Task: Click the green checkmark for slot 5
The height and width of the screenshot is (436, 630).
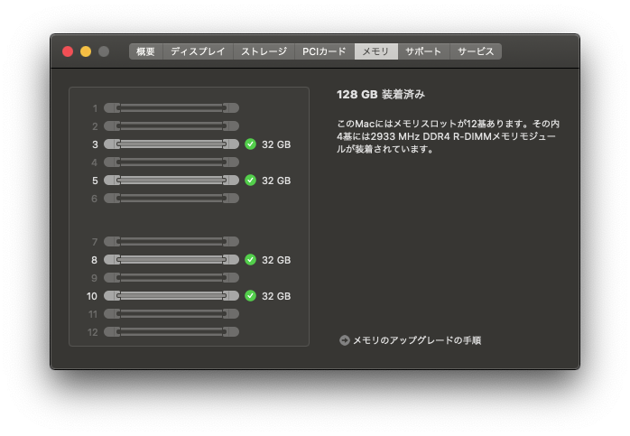Action: coord(250,181)
